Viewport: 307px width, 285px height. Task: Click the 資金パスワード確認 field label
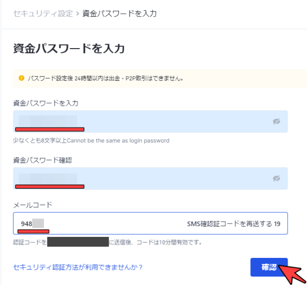click(42, 160)
